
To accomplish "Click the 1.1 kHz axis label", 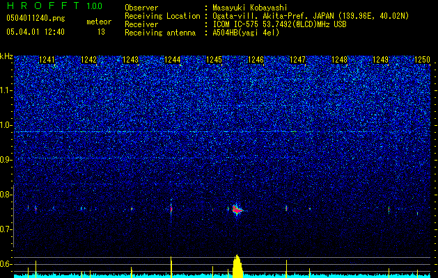I will click(6, 90).
